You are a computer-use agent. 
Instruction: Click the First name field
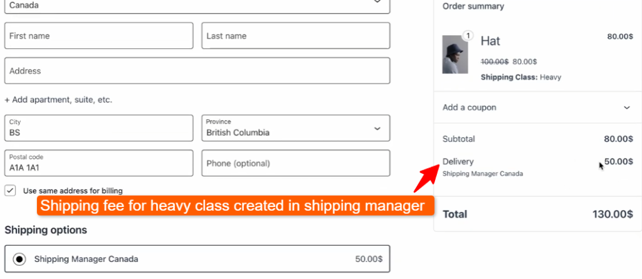[99, 36]
